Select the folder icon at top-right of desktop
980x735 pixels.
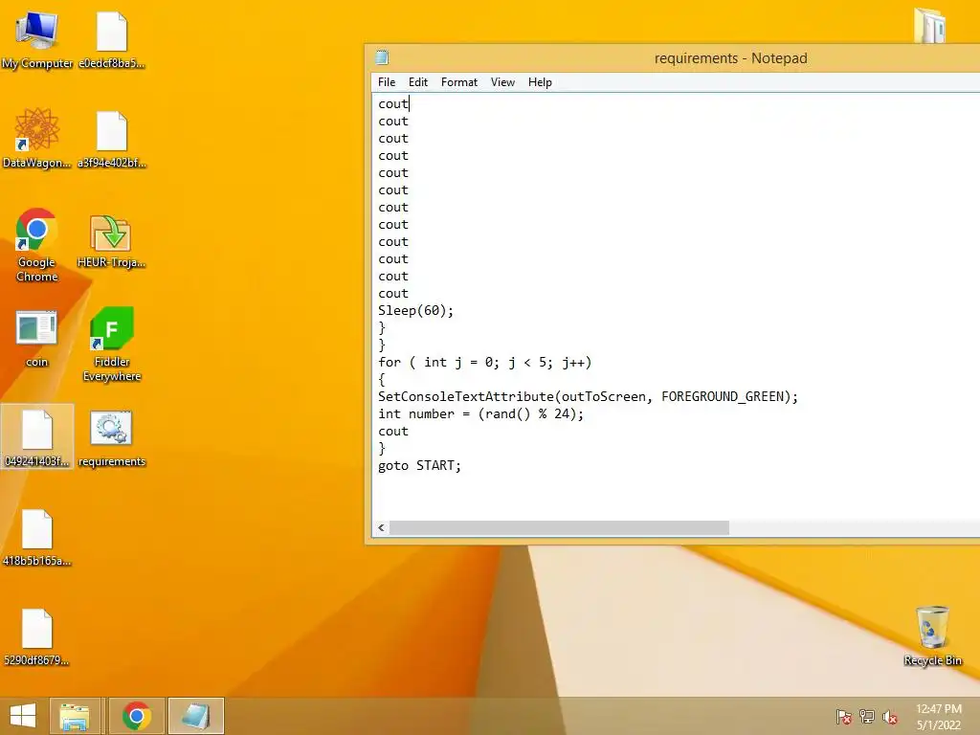coord(930,25)
